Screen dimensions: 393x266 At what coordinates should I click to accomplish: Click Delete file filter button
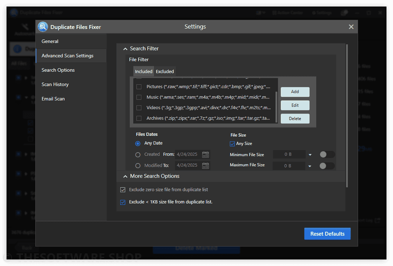point(295,119)
